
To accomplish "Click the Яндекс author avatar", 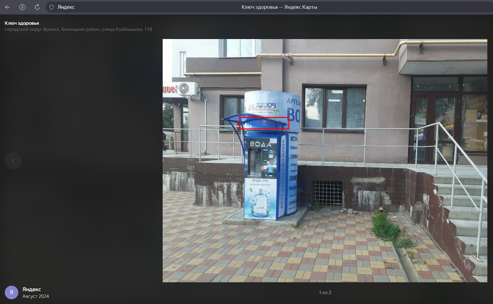I will point(11,293).
